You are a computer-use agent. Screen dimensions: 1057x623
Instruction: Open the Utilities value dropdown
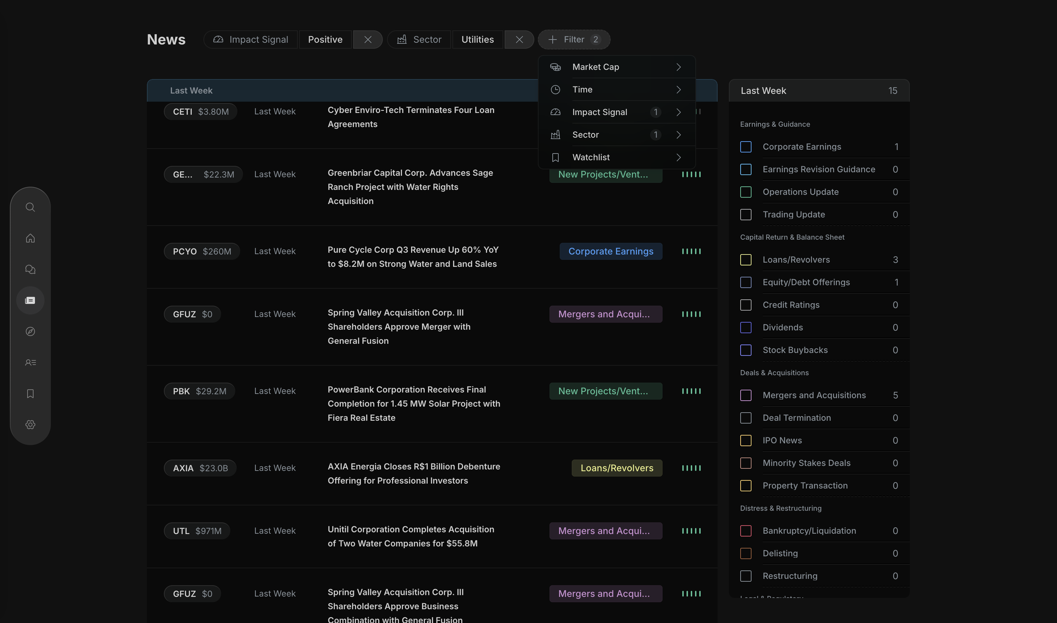pyautogui.click(x=477, y=39)
